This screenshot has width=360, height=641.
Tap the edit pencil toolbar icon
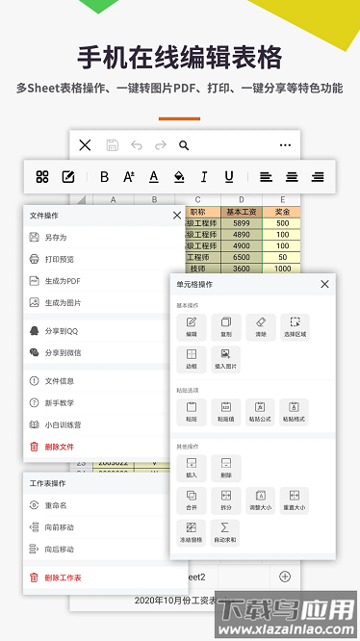(67, 176)
